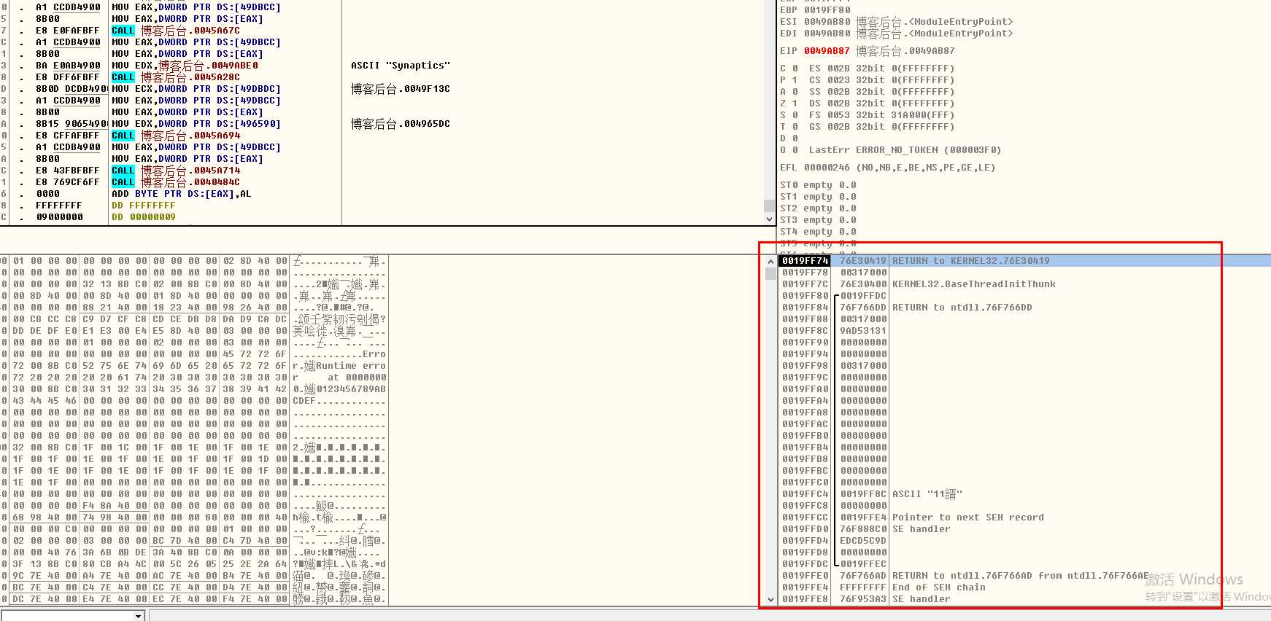This screenshot has height=621, width=1271.
Task: Select stack value 9AD53131
Action: pyautogui.click(x=863, y=331)
